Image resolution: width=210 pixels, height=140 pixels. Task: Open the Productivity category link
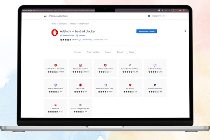click(88, 40)
